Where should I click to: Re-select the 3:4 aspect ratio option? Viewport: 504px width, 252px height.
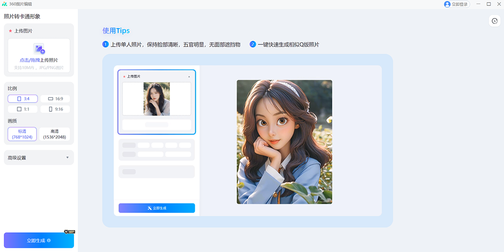(22, 98)
